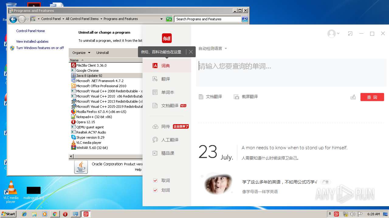Click the 精品课 courses icon
This screenshot has height=218, width=389.
click(155, 153)
